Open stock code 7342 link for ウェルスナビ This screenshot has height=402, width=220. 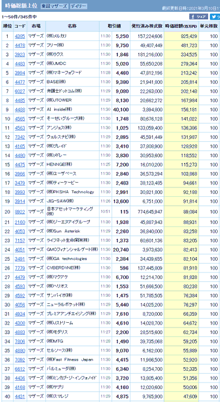click(19, 137)
